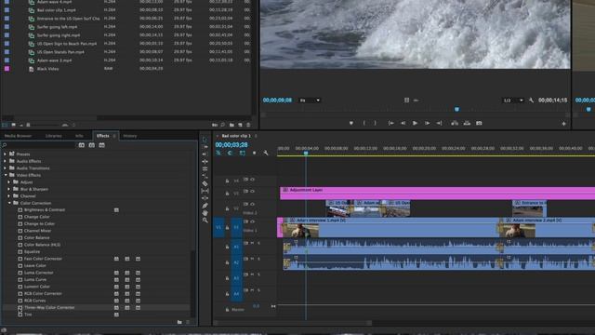Image resolution: width=595 pixels, height=335 pixels.
Task: Switch to History tab
Action: coord(130,136)
